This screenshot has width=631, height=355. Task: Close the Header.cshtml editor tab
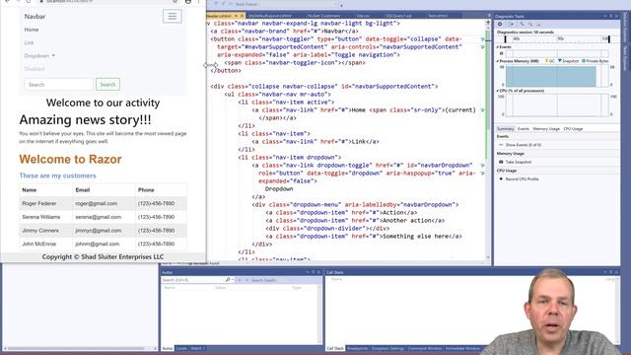click(x=242, y=16)
